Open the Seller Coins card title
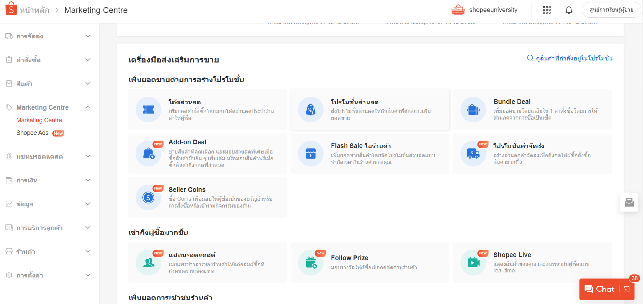 point(187,190)
